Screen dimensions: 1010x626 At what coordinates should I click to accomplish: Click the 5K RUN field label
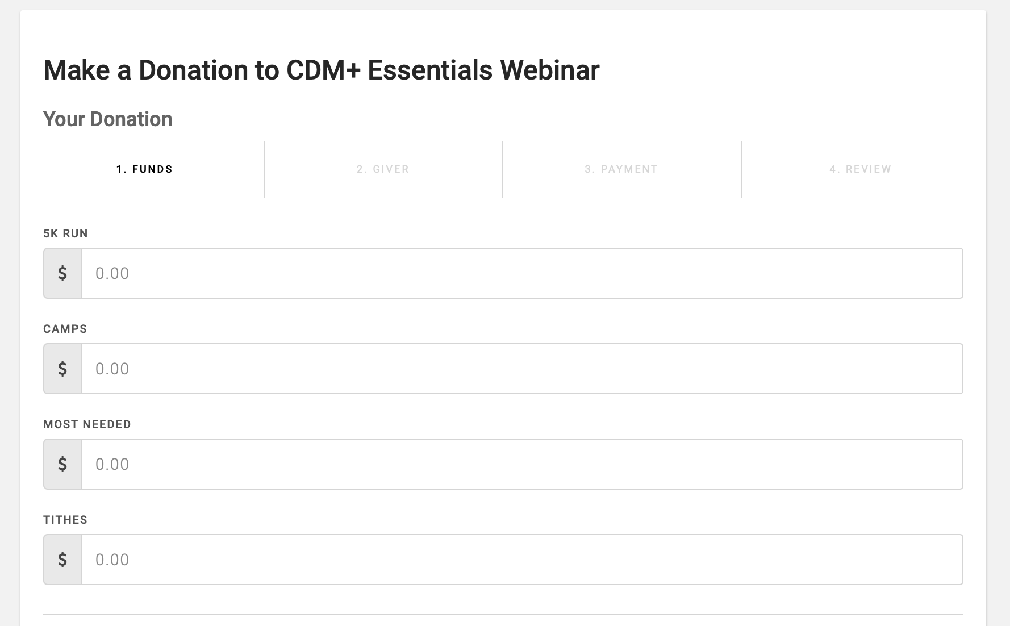(x=65, y=233)
